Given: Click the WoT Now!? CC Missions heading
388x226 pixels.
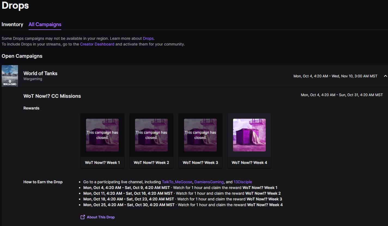Looking at the screenshot, I should [x=52, y=96].
